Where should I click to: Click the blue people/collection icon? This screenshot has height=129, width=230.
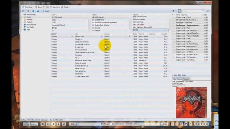[38, 11]
